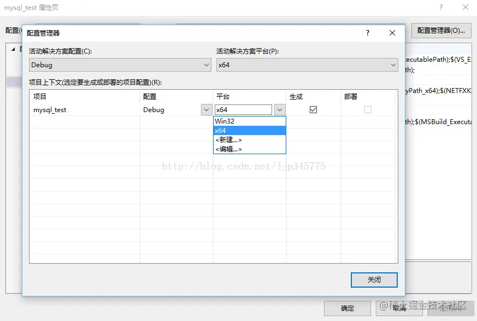The image size is (477, 321).
Task: Click the 部署 column header
Action: [x=368, y=97]
